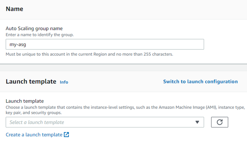
Task: Click the dropdown arrow in launch template selector
Action: click(197, 122)
